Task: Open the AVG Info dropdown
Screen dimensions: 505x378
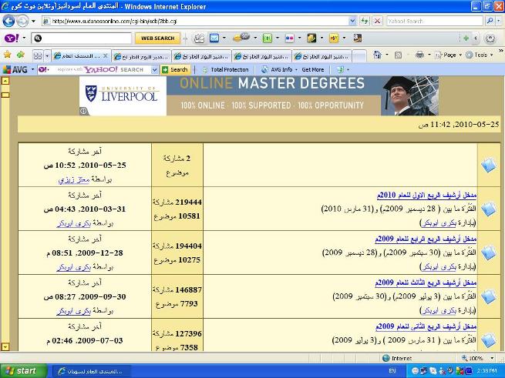Action: click(x=280, y=69)
